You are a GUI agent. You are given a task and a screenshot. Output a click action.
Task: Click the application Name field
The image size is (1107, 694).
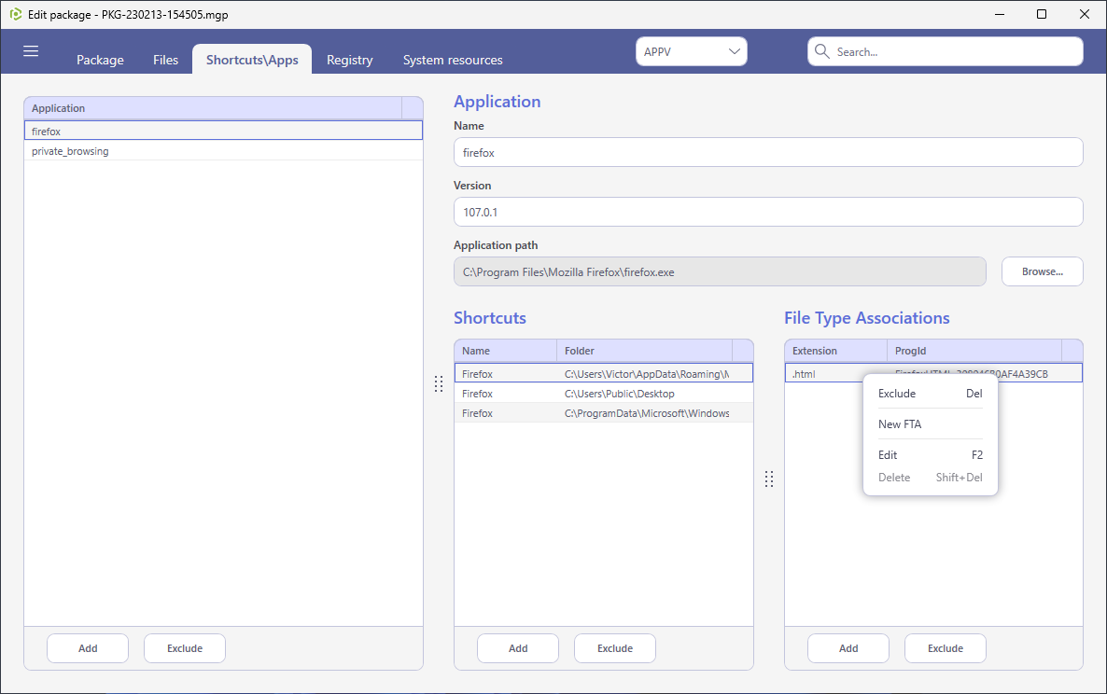(768, 152)
